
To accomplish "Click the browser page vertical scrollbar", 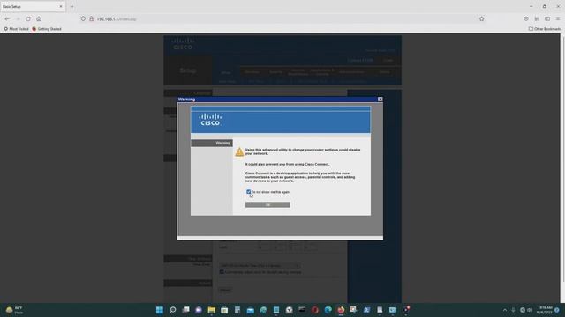I will click(562, 168).
